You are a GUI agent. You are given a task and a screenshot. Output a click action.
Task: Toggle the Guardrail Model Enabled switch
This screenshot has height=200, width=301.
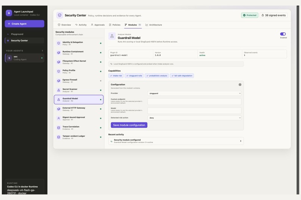[x=283, y=34]
